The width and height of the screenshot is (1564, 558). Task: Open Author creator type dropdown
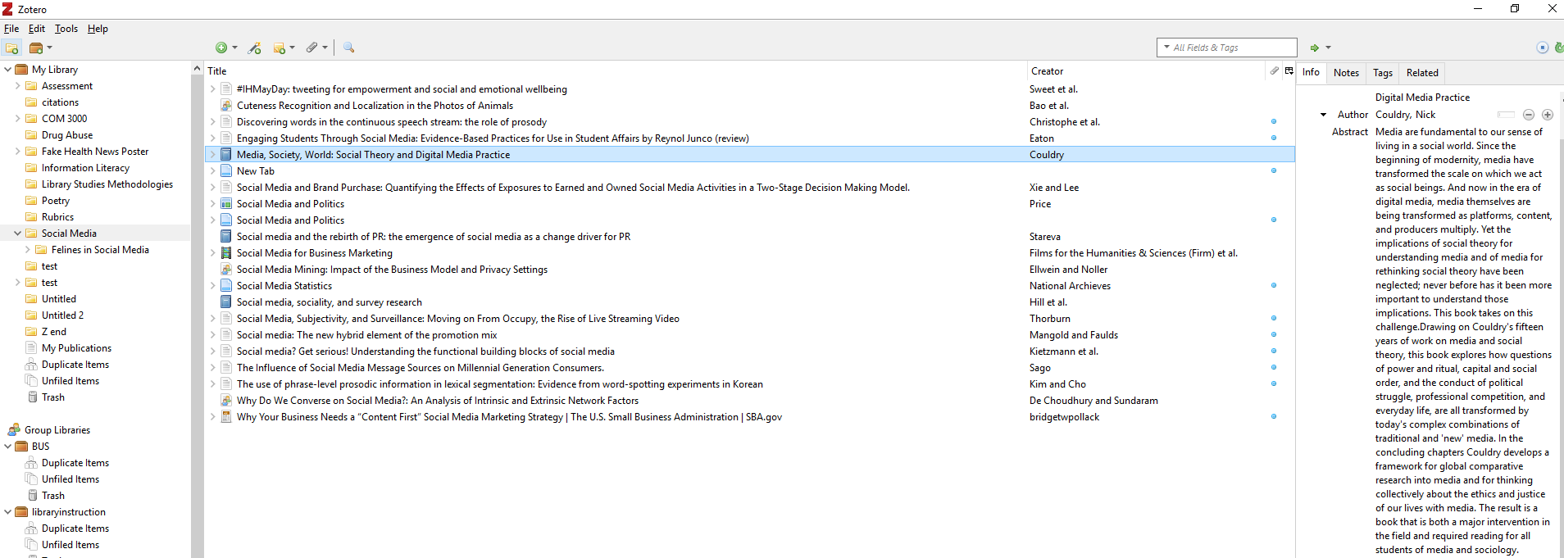[1323, 115]
